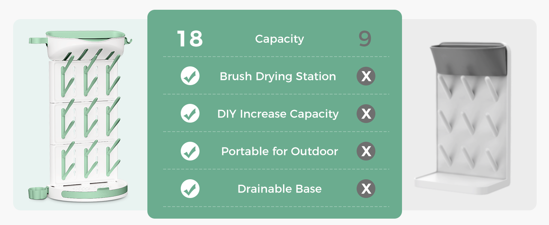549x225 pixels.
Task: Click the checkmark beside DIY Increase Capacity
Action: [190, 114]
